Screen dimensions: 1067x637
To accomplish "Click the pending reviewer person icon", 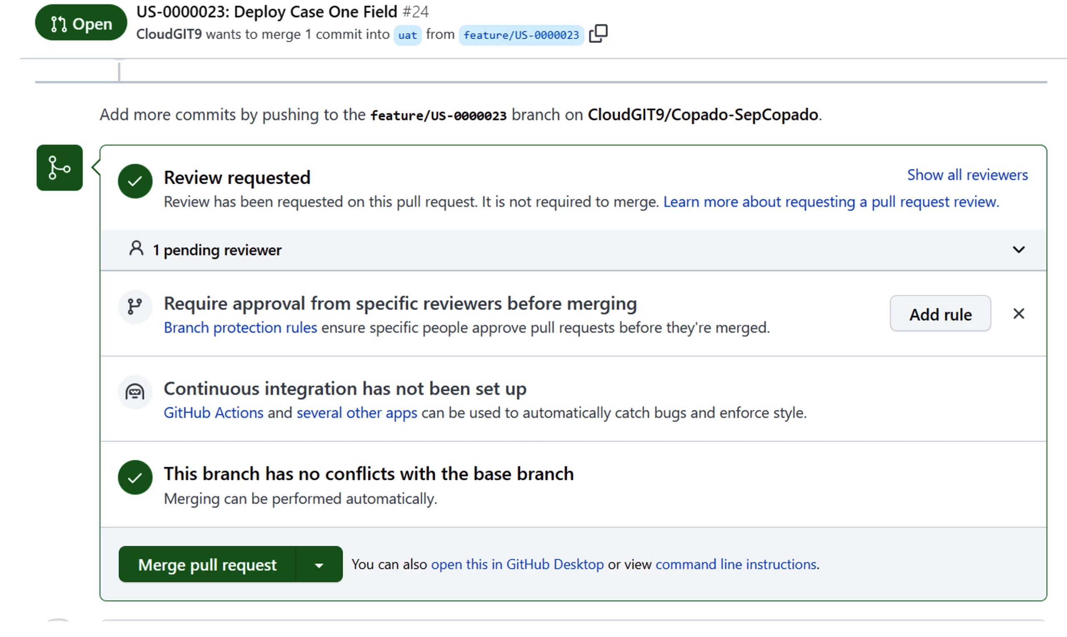I will tap(136, 248).
